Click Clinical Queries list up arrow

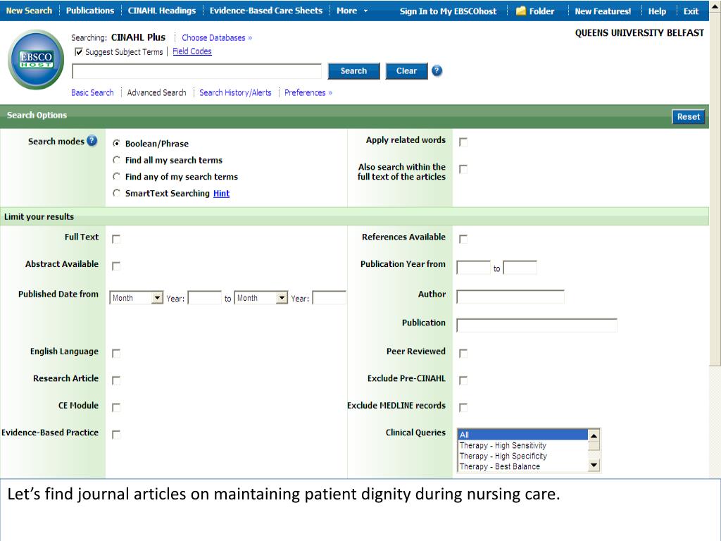pyautogui.click(x=594, y=435)
